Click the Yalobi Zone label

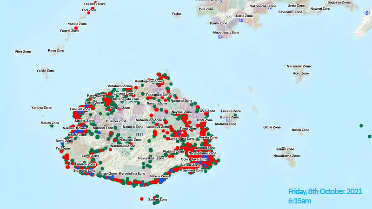pos(45,71)
